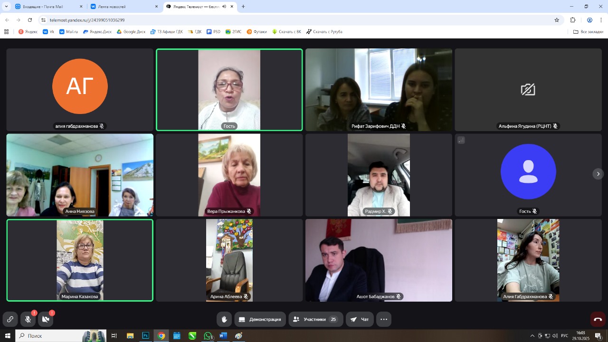
Task: Open WhatsApp from the taskbar
Action: (208, 336)
